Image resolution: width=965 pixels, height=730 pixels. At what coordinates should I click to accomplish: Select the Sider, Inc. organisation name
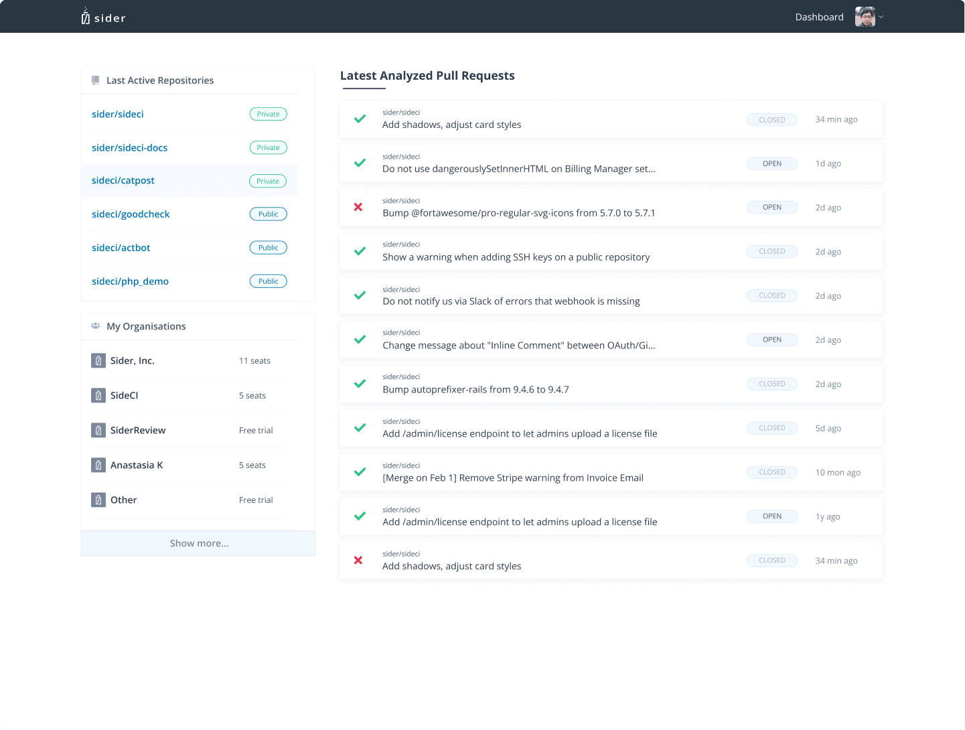(133, 361)
